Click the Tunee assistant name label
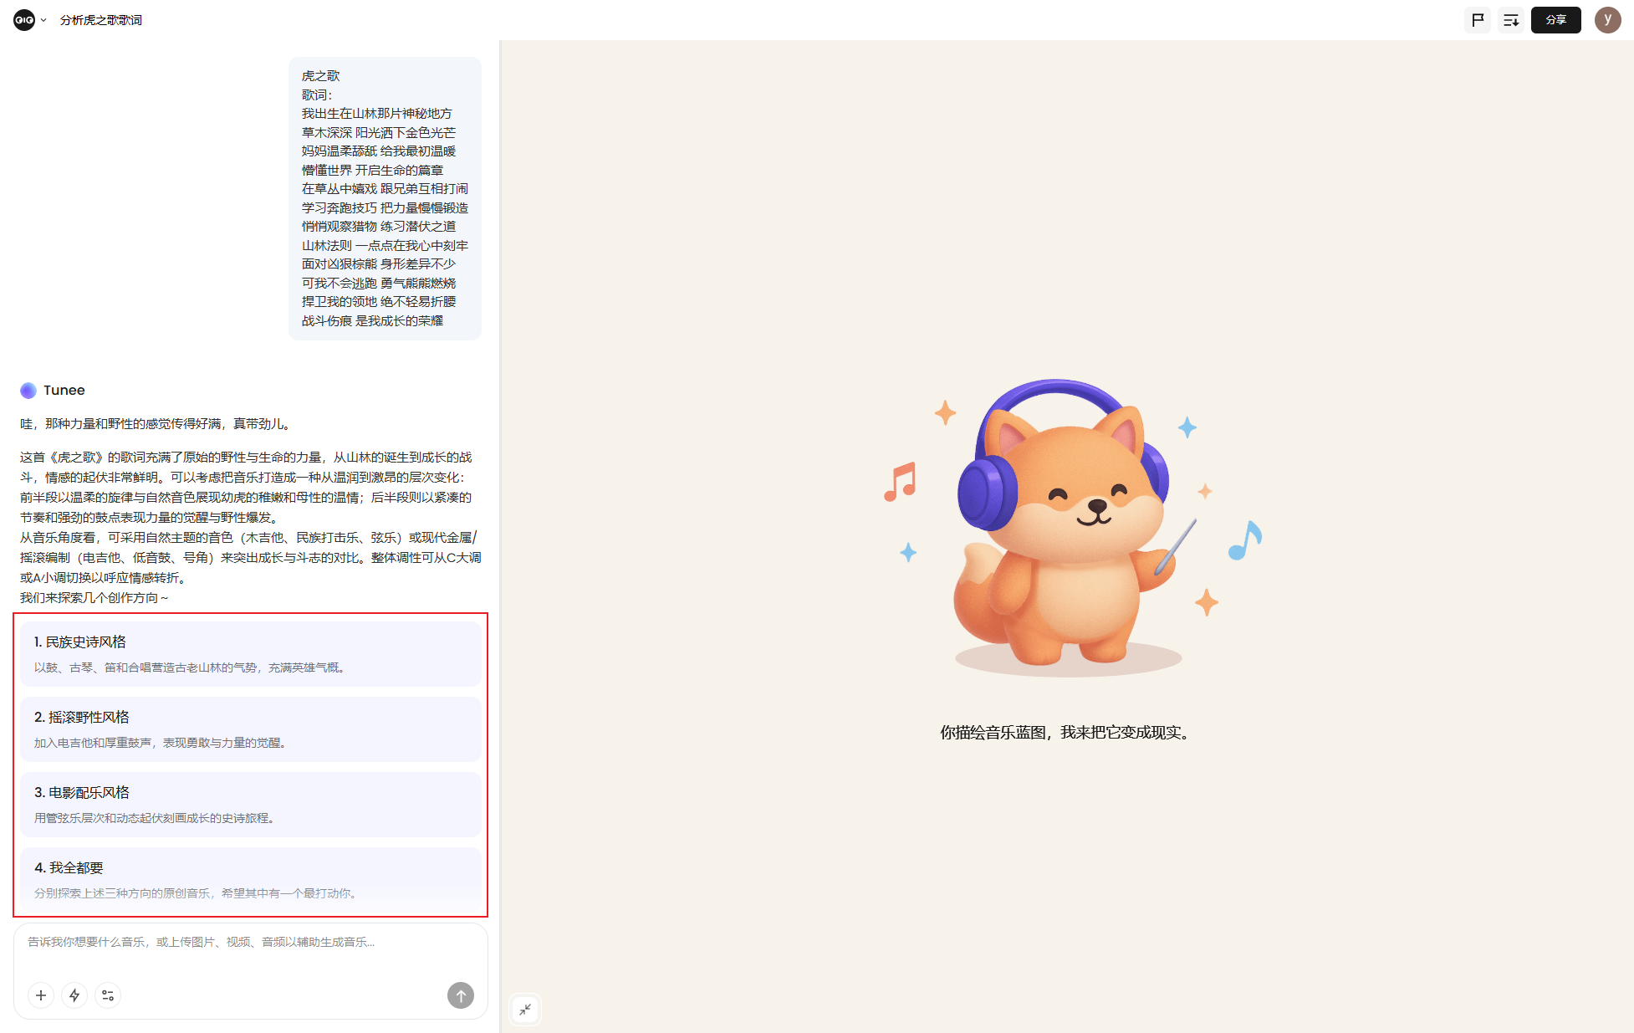The image size is (1634, 1033). pyautogui.click(x=64, y=391)
